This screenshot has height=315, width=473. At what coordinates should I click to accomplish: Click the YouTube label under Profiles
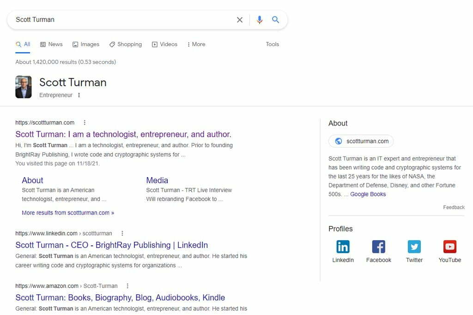click(x=450, y=260)
